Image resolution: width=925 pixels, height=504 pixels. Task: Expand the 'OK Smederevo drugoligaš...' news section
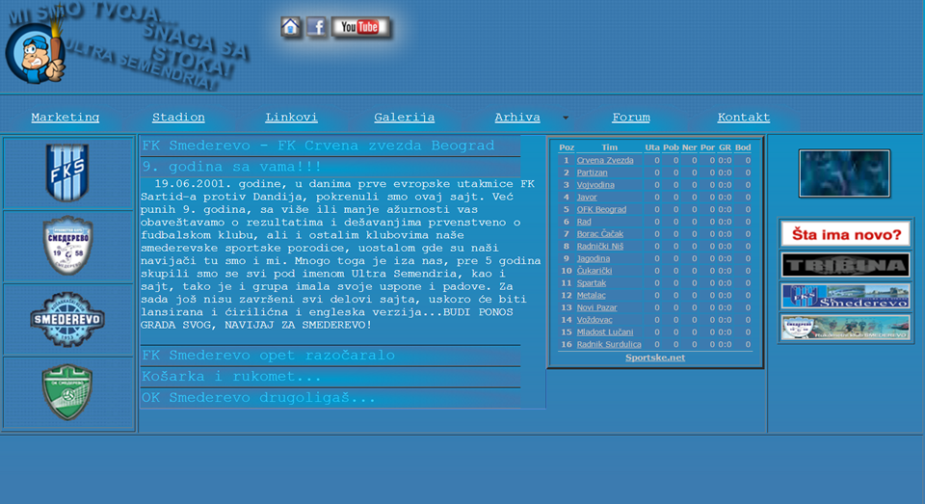click(258, 398)
